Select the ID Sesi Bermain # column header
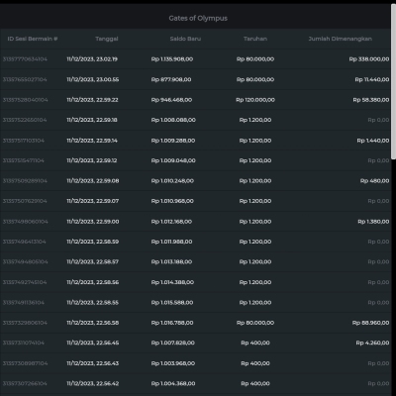 click(33, 39)
